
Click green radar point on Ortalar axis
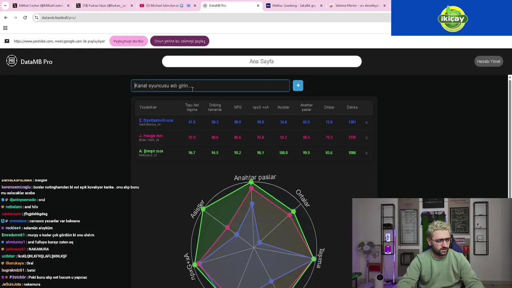294,212
